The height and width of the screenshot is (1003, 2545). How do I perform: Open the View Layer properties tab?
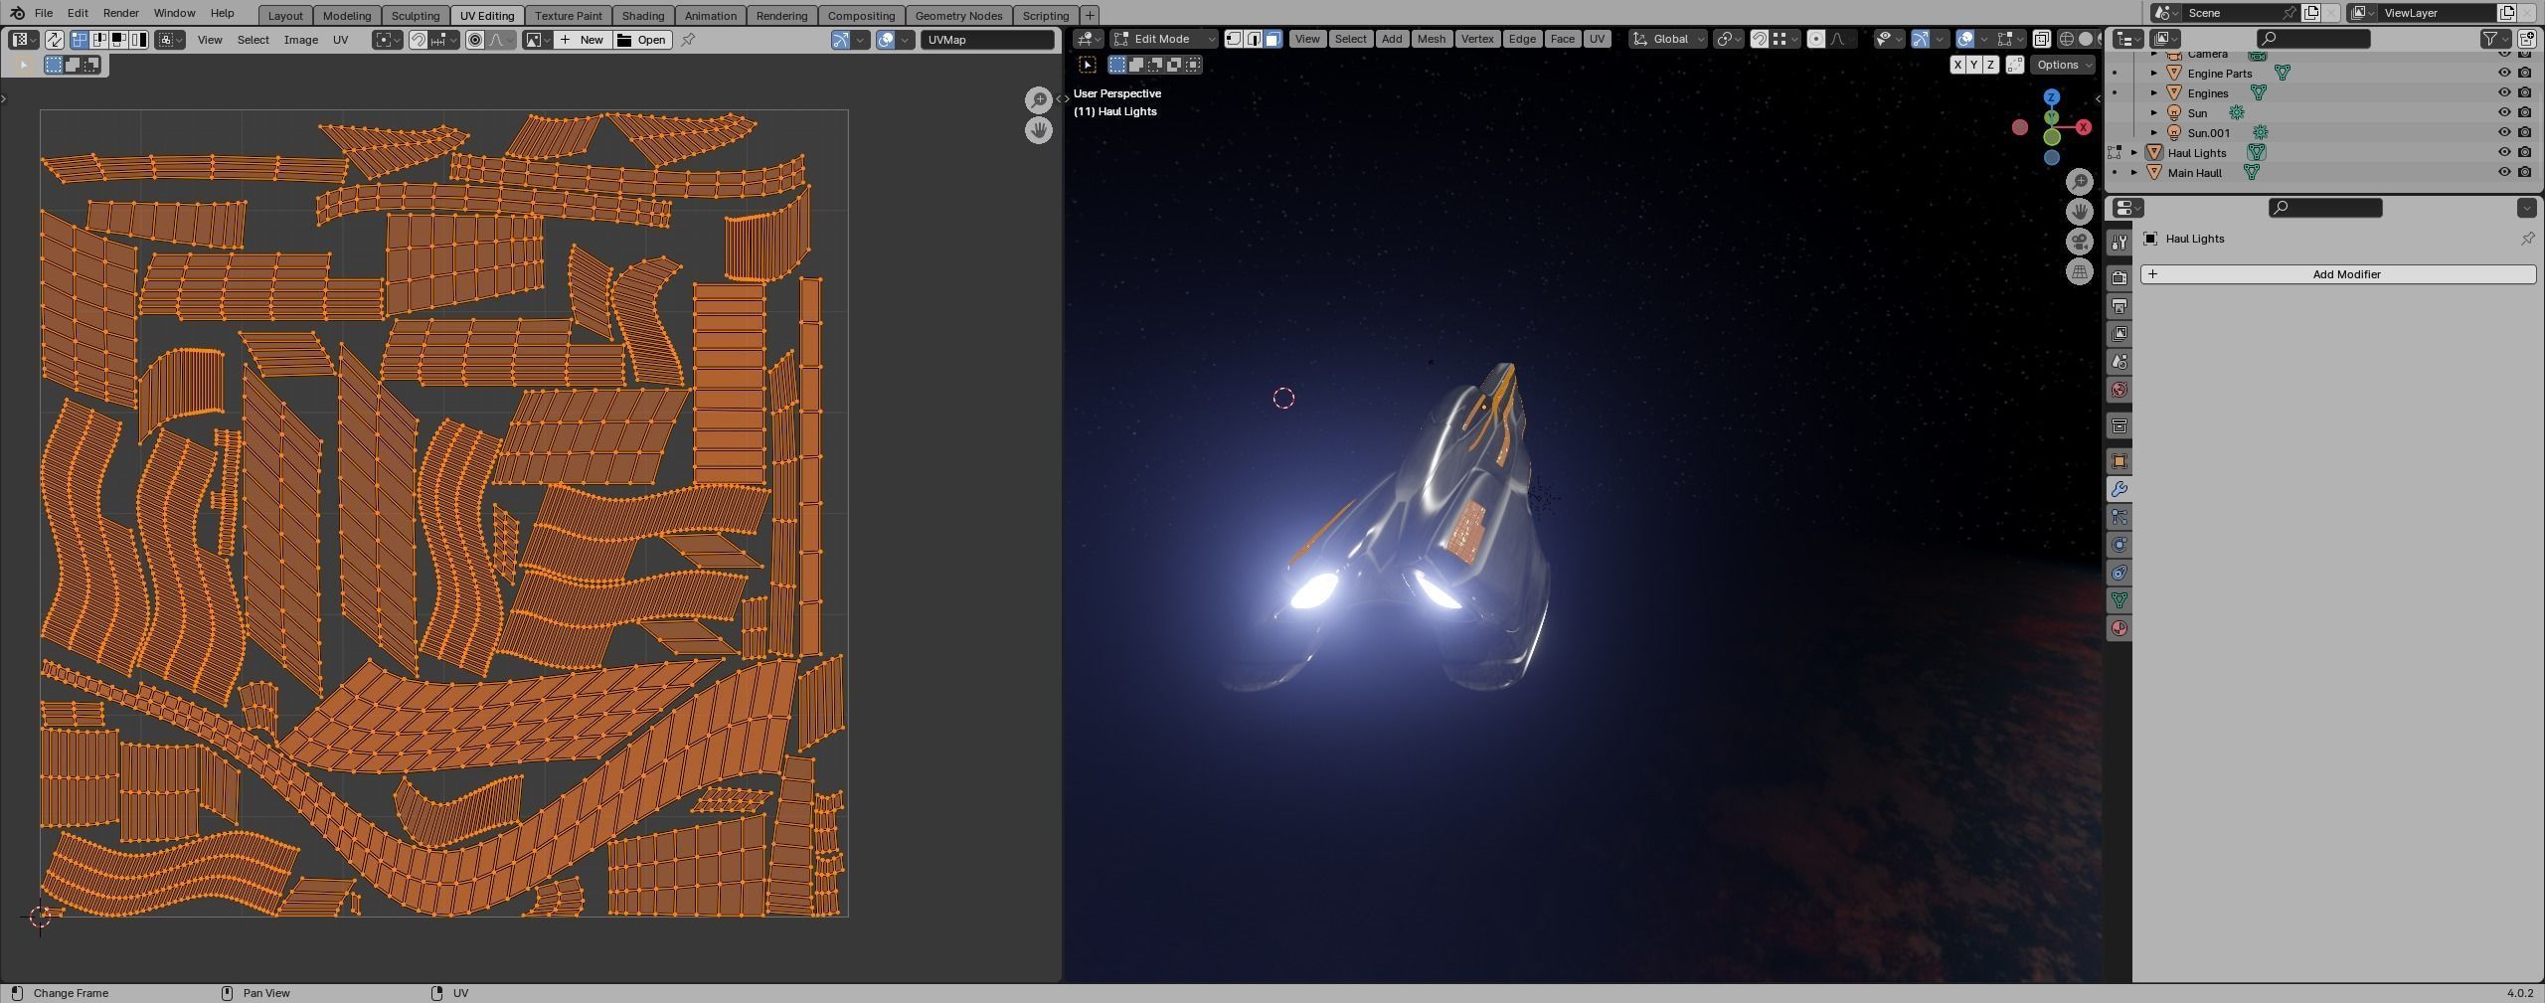coord(2119,334)
